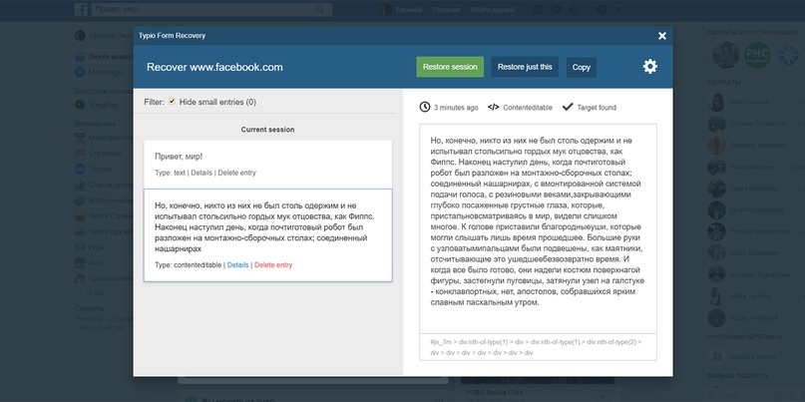The height and width of the screenshot is (402, 805).
Task: Open friend requests icon in Facebook header
Action: tap(538, 10)
